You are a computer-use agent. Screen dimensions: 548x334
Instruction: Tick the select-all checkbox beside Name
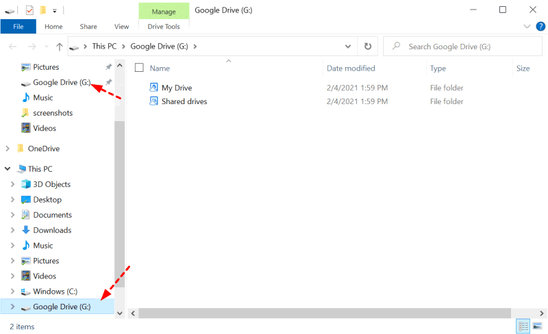point(139,68)
